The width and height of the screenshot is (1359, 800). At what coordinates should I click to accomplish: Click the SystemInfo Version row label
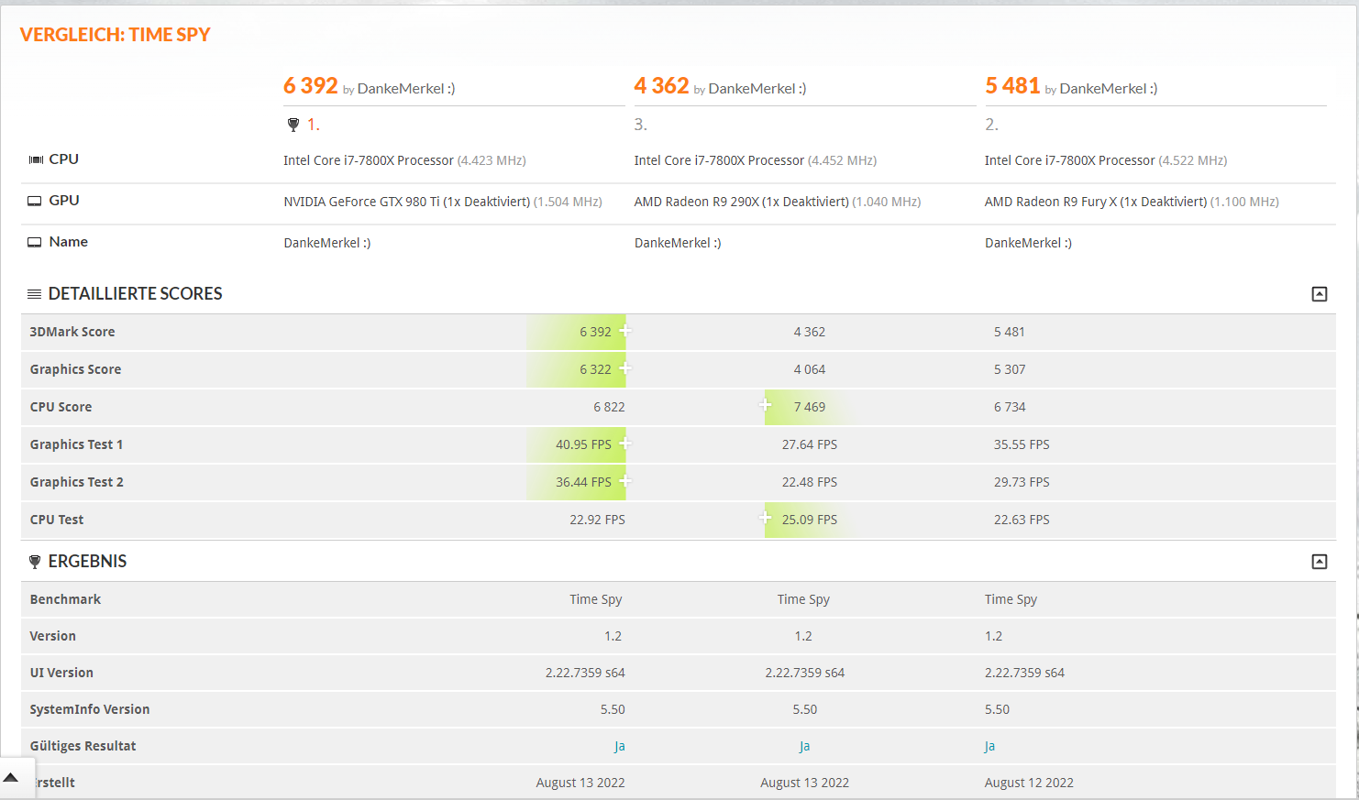90,709
